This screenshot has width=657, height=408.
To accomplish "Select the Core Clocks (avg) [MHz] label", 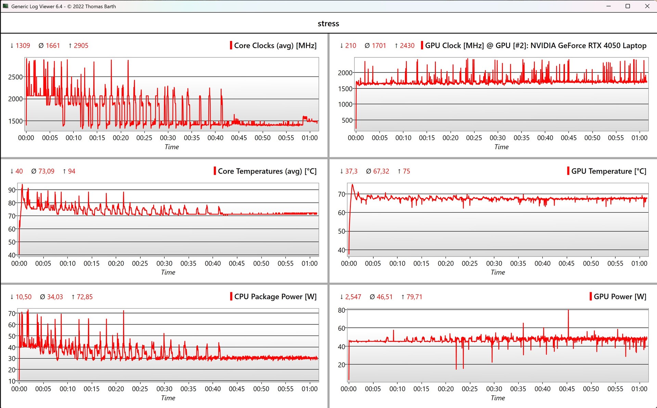I will (275, 45).
